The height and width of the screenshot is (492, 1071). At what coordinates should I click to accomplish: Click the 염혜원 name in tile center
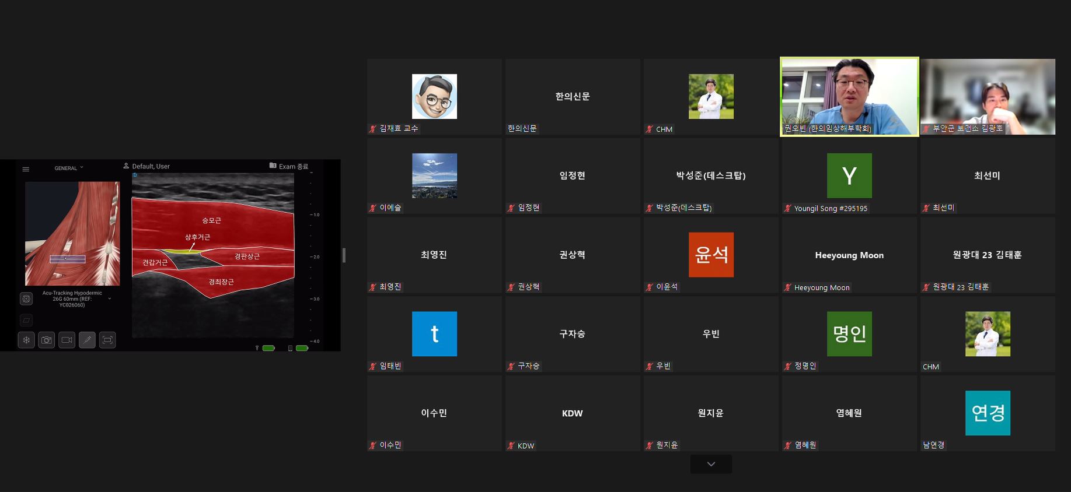[x=849, y=413]
